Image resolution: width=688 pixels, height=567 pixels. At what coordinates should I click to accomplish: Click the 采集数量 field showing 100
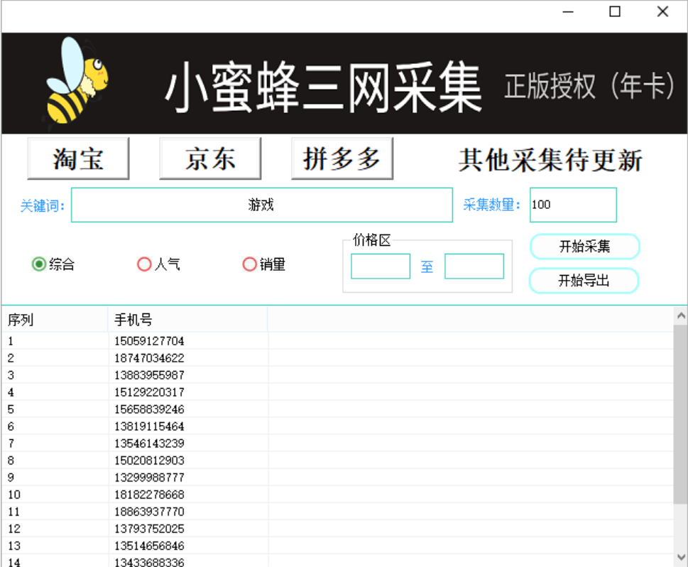[x=573, y=205]
